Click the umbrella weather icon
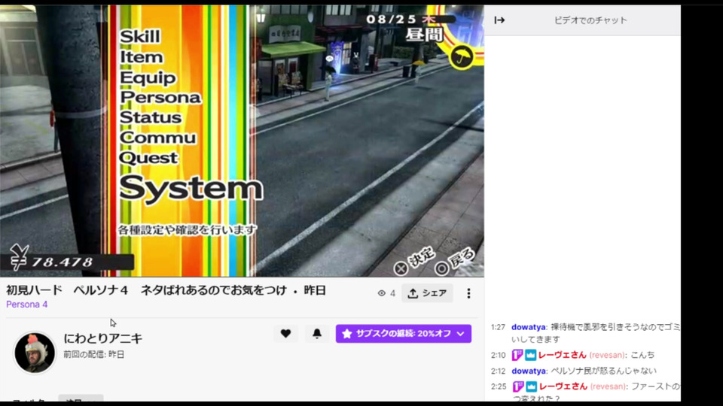 click(462, 57)
